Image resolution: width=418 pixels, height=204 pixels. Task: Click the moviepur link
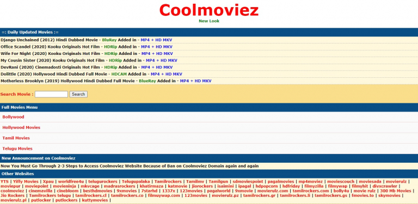click(10, 186)
